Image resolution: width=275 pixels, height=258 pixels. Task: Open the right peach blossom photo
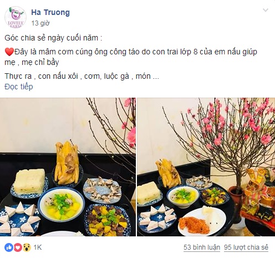pos(206,167)
